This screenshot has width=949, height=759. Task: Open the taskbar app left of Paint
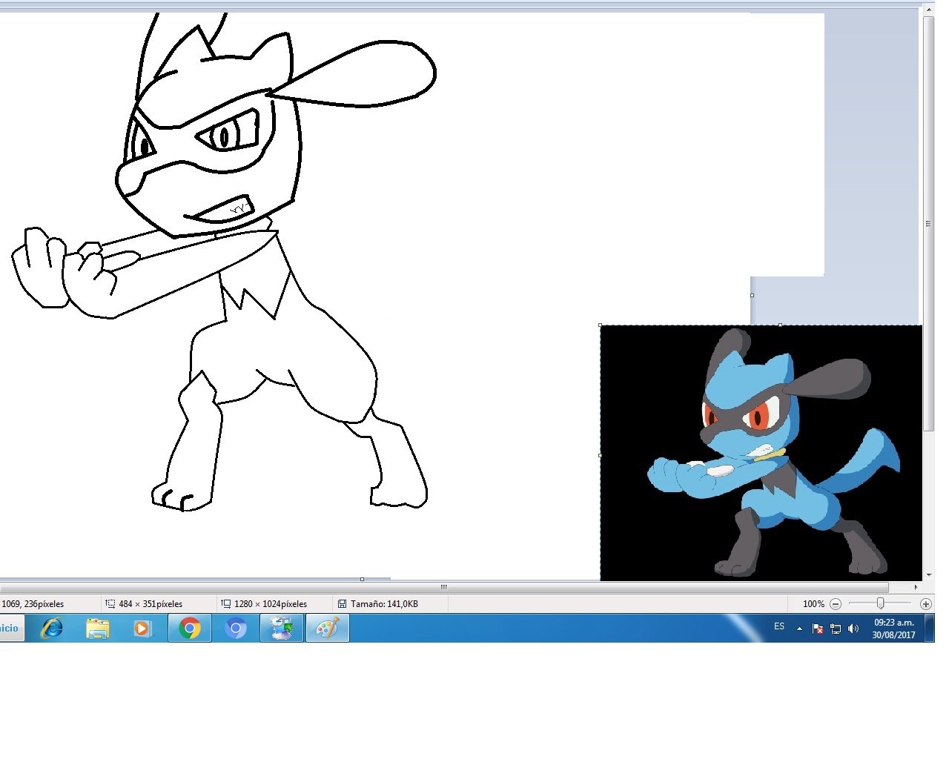point(282,629)
